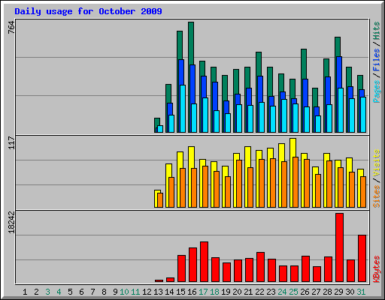
Task: Click green weekend day label 24
Action: click(x=282, y=292)
